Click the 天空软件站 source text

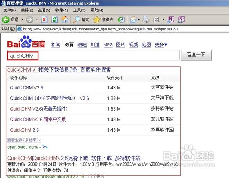click(162, 88)
